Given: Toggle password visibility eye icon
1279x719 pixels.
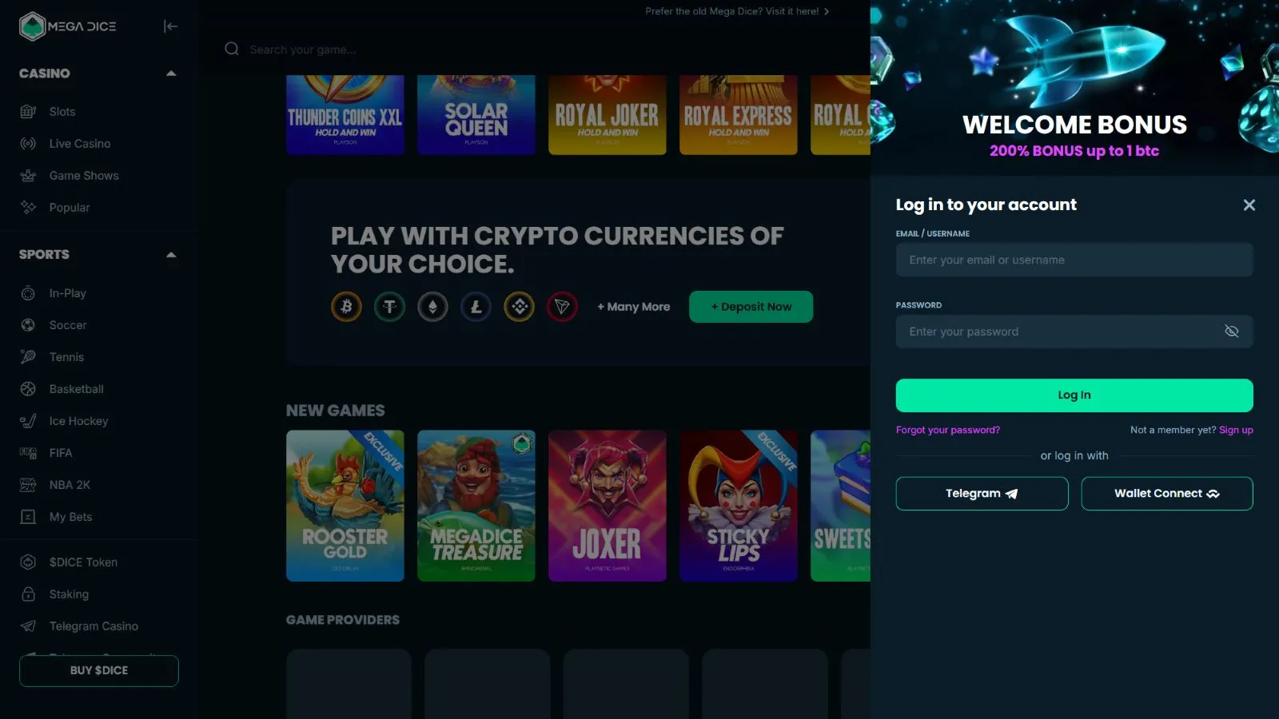Looking at the screenshot, I should [x=1232, y=332].
